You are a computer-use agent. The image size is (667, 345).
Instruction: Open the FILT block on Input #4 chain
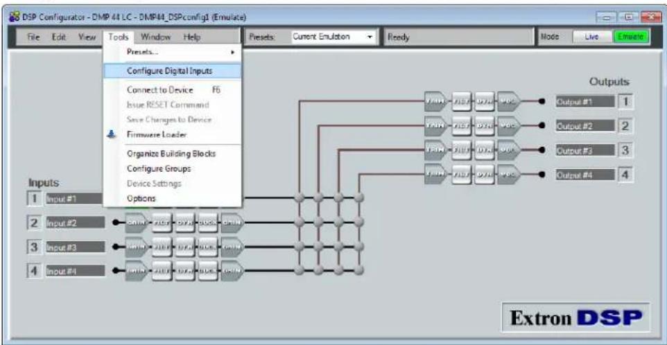pyautogui.click(x=162, y=270)
